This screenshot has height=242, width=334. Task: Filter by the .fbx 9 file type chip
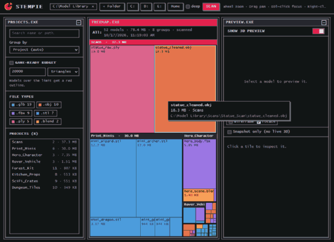coord(21,113)
